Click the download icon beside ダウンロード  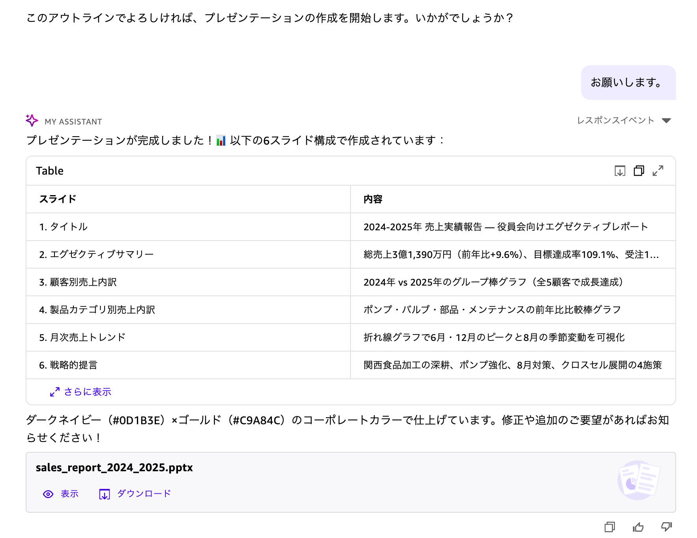pos(105,494)
